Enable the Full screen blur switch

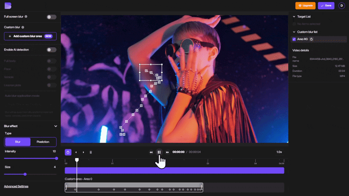coord(51,17)
